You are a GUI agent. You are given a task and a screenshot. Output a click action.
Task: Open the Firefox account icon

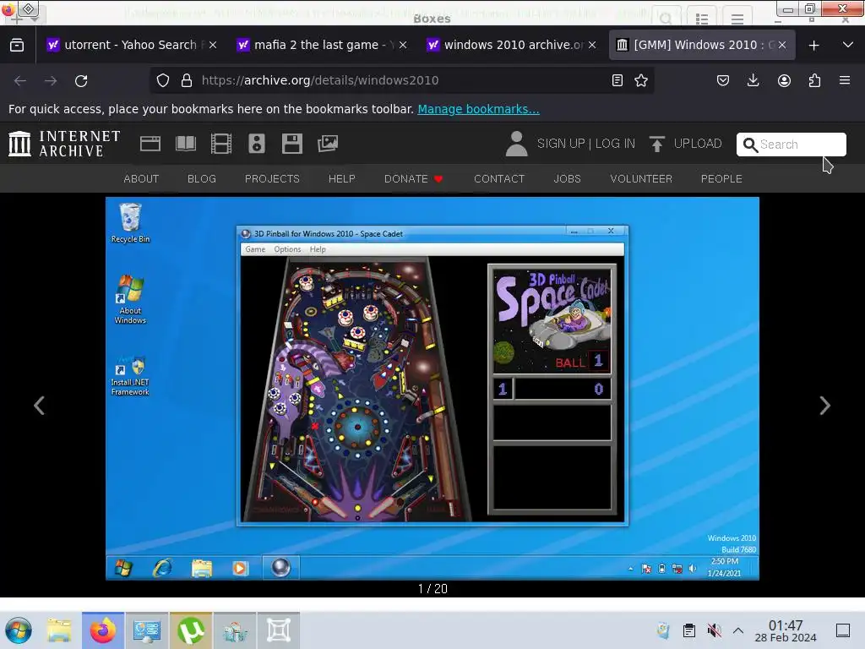[784, 80]
